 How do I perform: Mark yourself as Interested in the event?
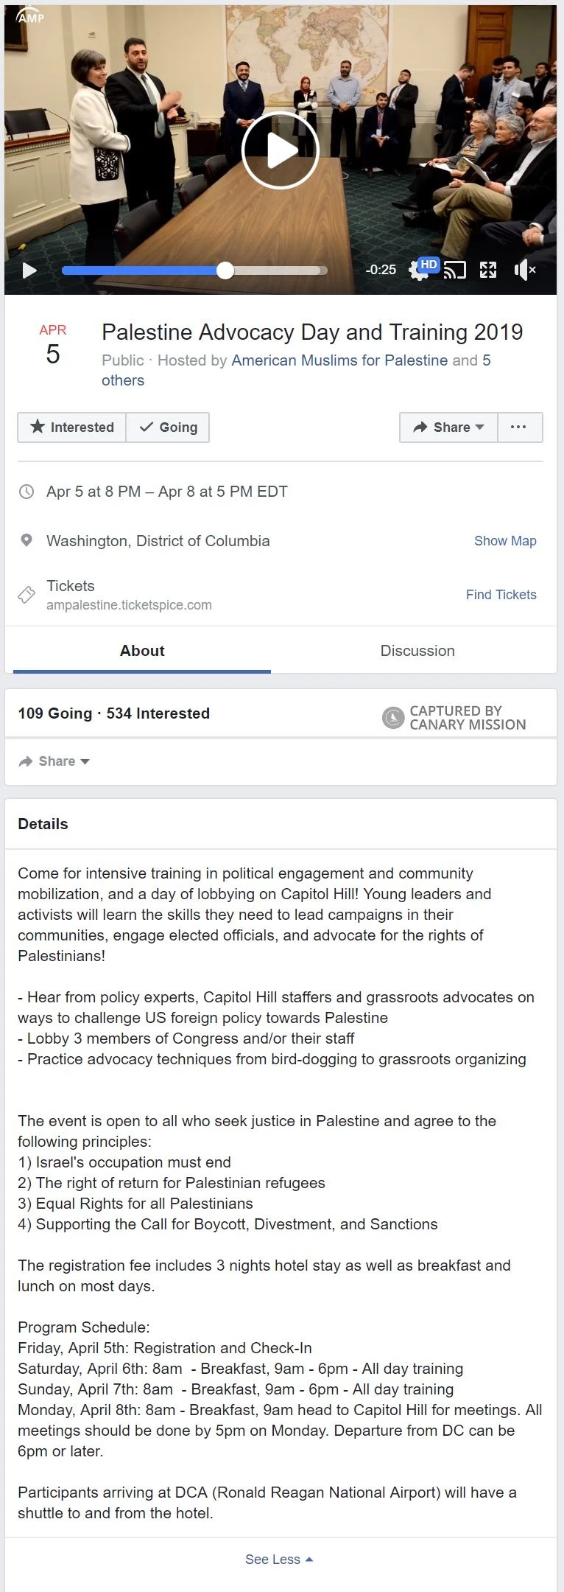(x=72, y=427)
